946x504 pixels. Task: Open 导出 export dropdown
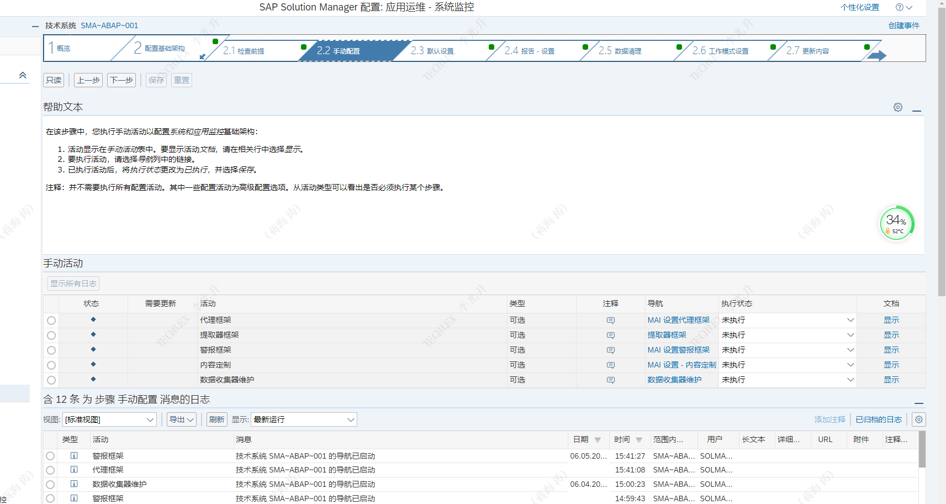(182, 419)
